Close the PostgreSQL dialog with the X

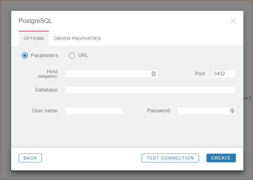[x=233, y=21]
